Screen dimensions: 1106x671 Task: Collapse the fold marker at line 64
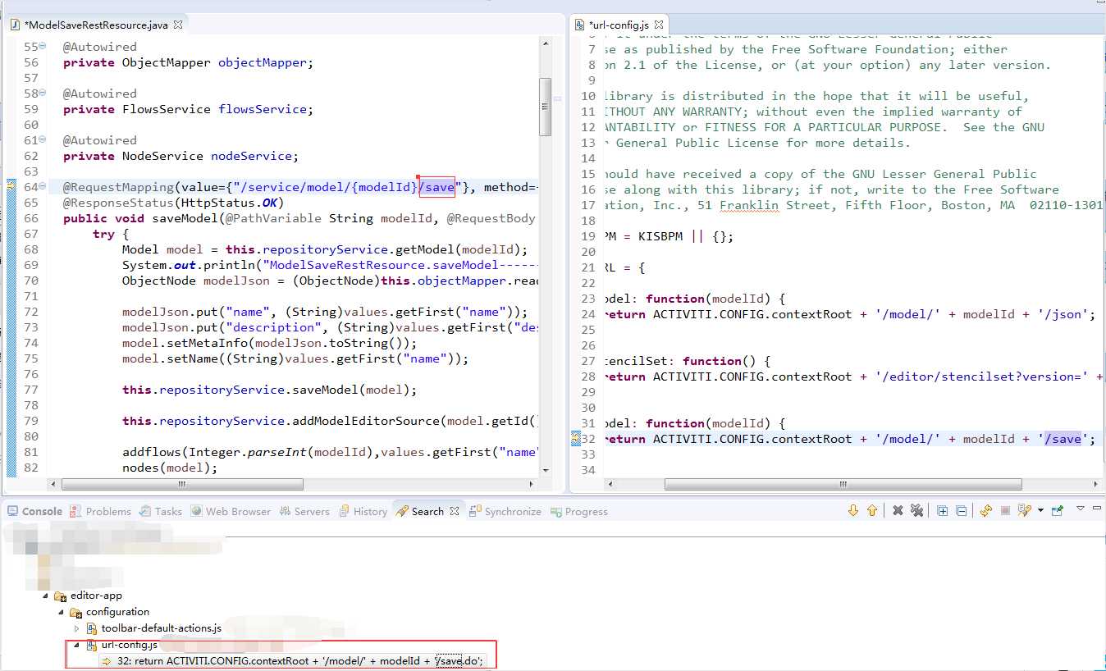tap(43, 186)
